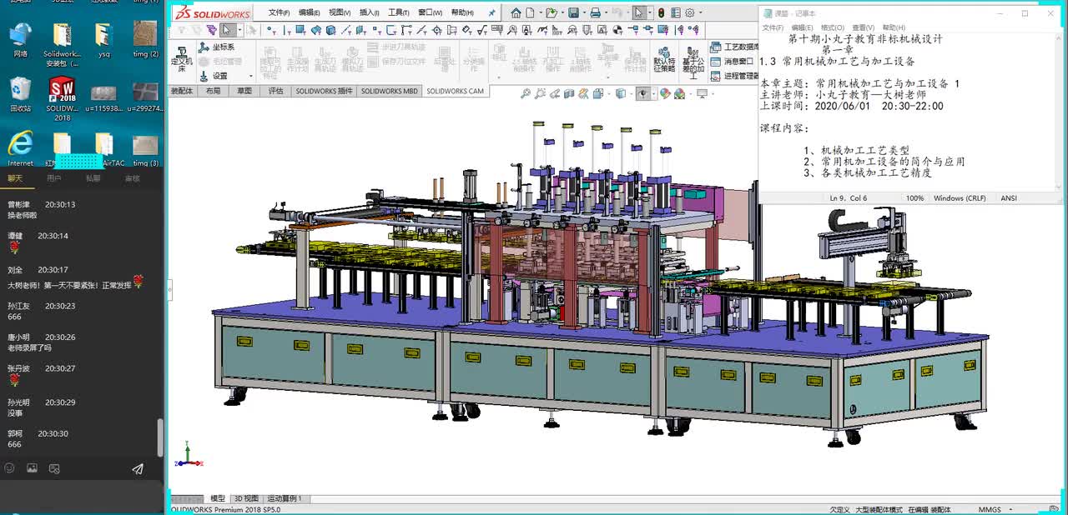Click the SolidWorks Home icon
Image resolution: width=1068 pixels, height=515 pixels.
(516, 12)
